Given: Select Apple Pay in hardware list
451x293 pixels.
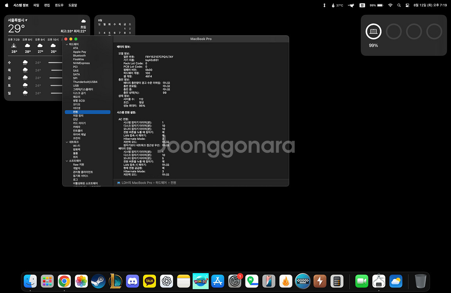Looking at the screenshot, I should point(79,52).
